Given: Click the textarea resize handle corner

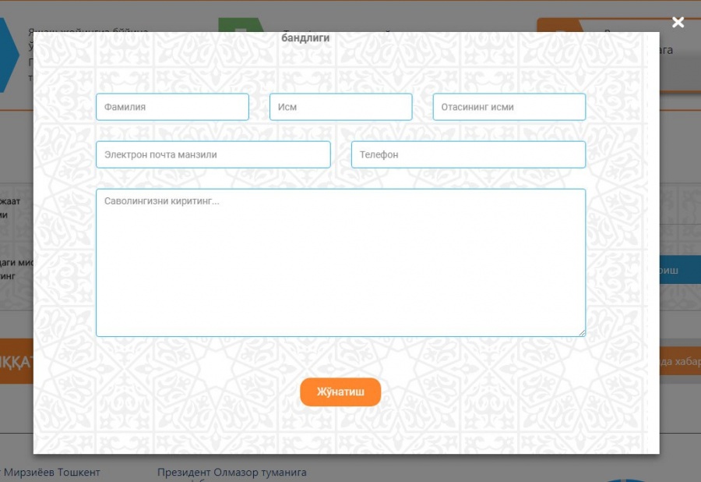Looking at the screenshot, I should point(581,332).
